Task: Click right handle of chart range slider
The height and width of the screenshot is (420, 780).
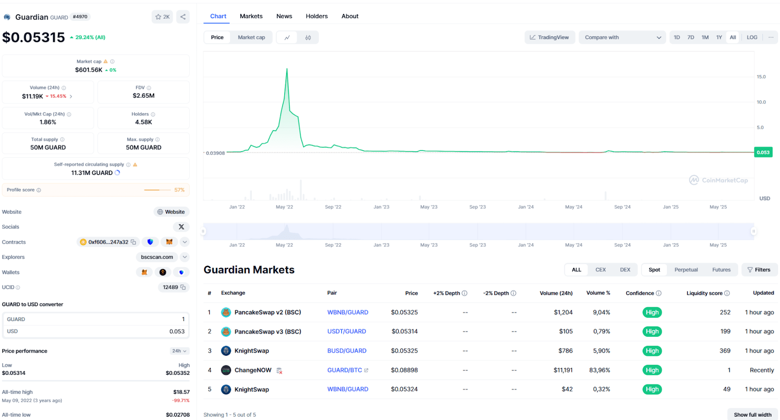Action: (x=754, y=231)
